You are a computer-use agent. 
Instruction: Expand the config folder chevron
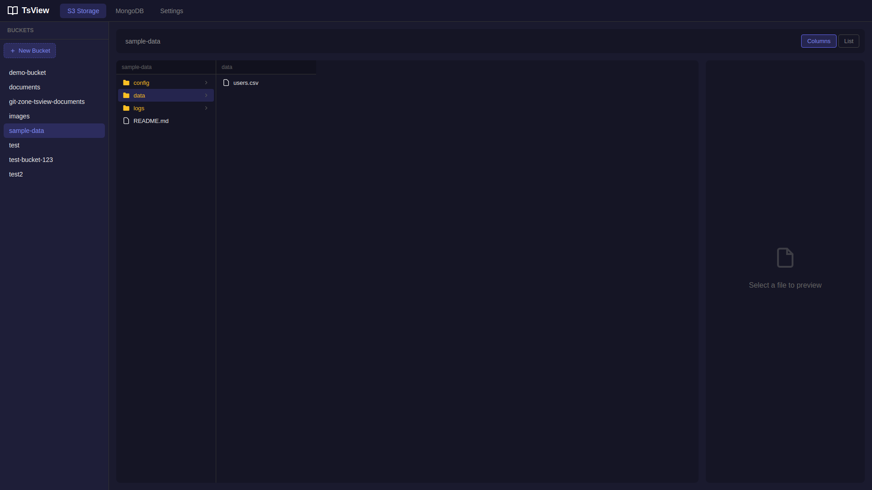tap(206, 83)
